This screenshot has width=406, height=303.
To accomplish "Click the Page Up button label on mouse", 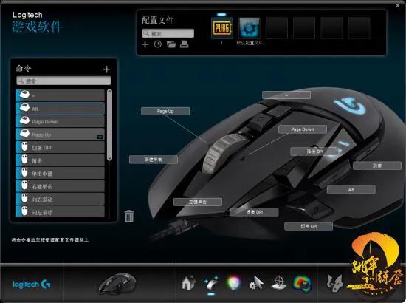I will 165,111.
